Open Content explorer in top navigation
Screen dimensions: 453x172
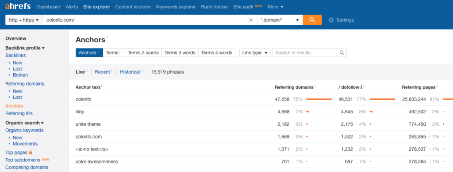point(133,7)
